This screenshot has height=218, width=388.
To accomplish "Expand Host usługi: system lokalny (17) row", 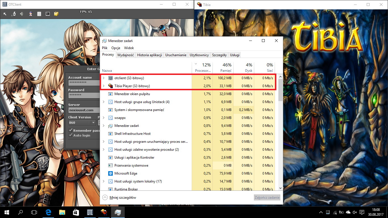I will click(104, 181).
